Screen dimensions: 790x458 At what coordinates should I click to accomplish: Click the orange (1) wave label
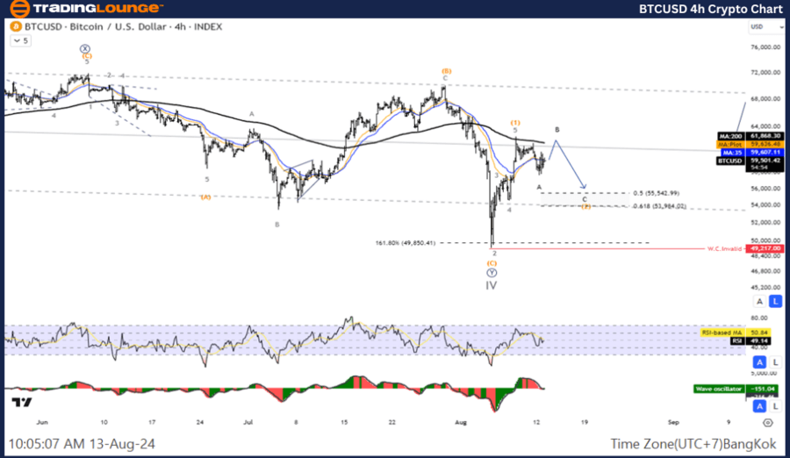(x=515, y=123)
